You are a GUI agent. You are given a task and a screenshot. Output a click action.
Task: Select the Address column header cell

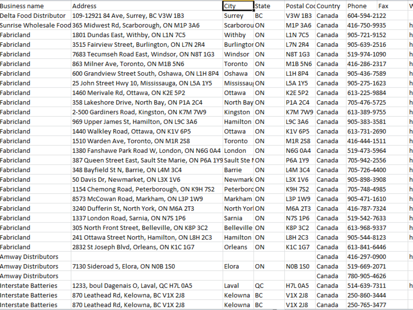point(147,6)
